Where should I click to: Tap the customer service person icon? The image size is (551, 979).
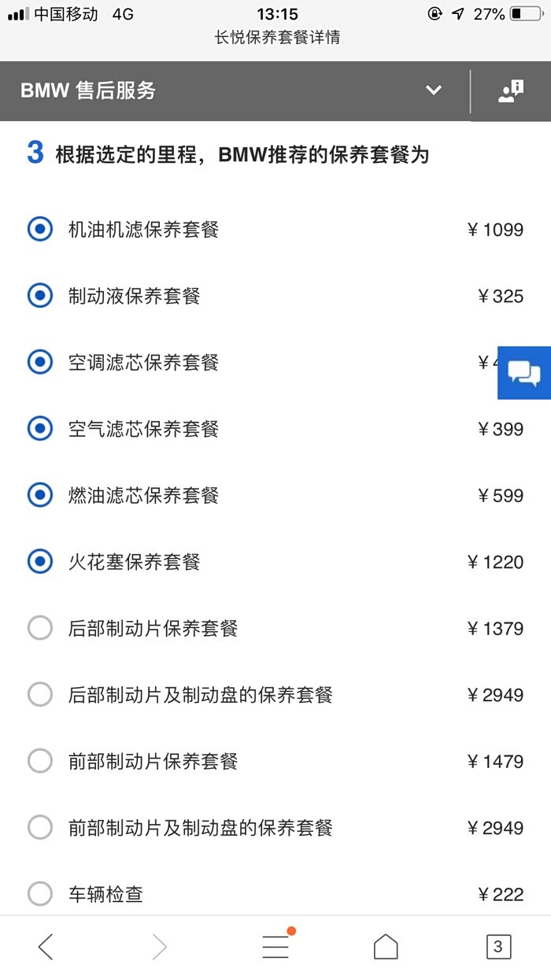[x=511, y=91]
